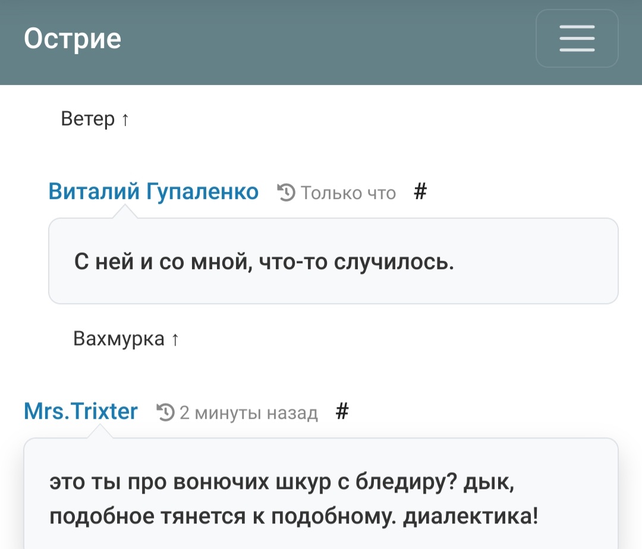This screenshot has width=642, height=549.
Task: Select the comment starting "это ты про вонючих"
Action: [x=294, y=498]
